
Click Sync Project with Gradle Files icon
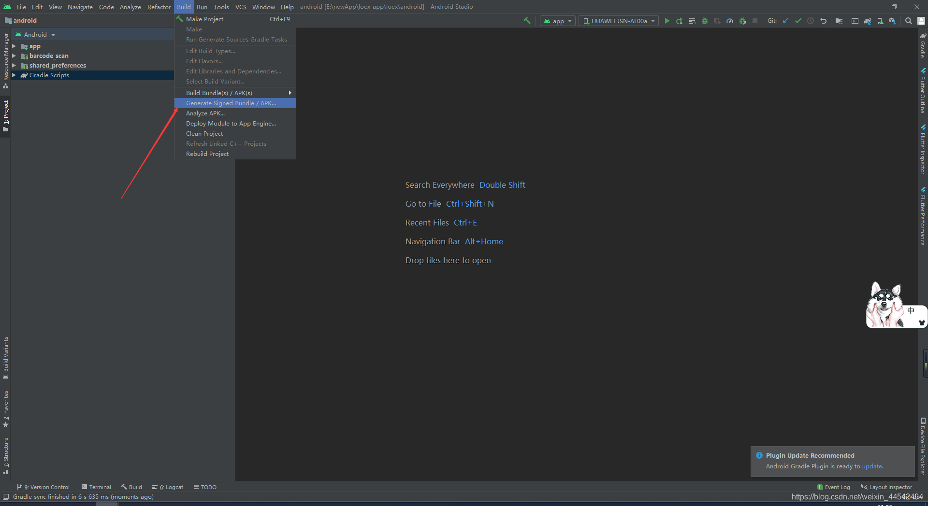(x=868, y=21)
